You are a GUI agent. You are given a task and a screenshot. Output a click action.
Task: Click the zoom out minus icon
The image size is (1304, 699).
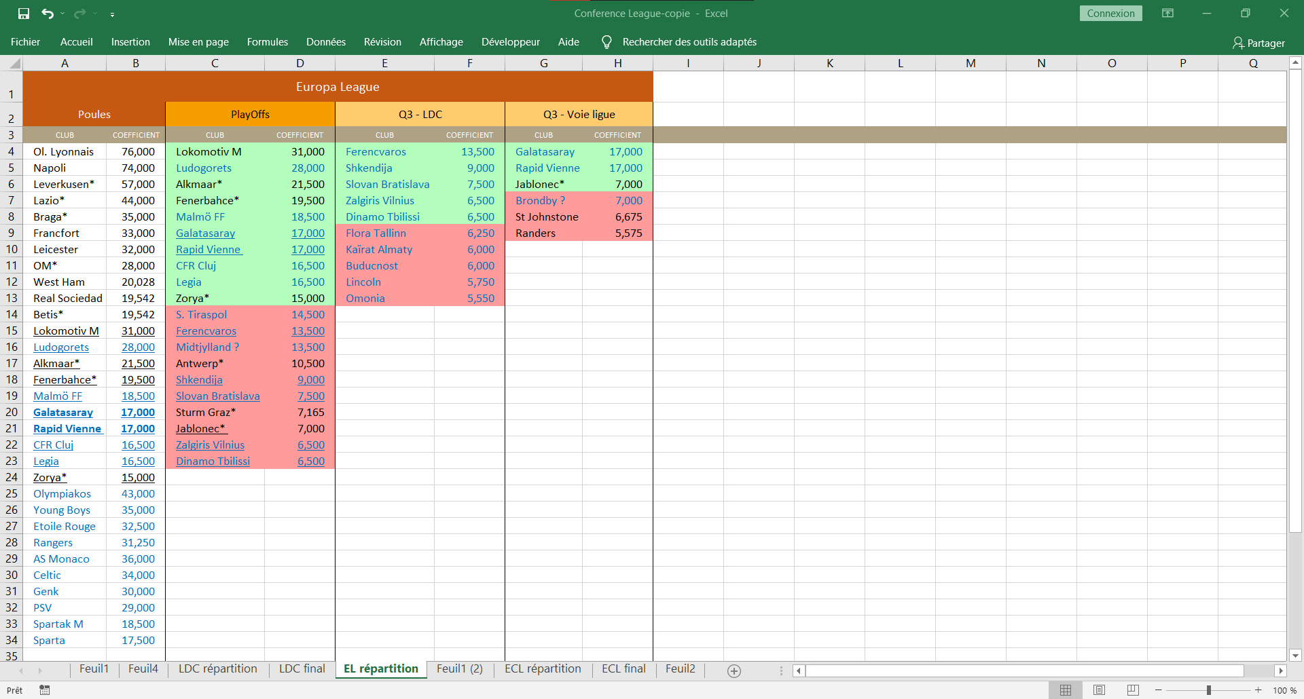[1159, 690]
